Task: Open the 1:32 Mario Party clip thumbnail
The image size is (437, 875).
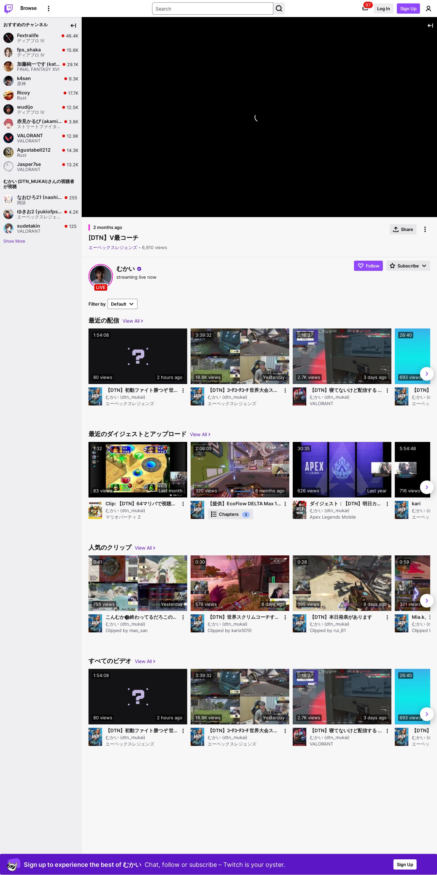Action: pos(138,470)
